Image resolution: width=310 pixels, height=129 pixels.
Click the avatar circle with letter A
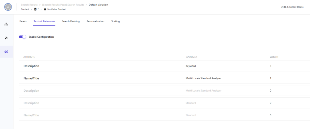pyautogui.click(x=8, y=7)
